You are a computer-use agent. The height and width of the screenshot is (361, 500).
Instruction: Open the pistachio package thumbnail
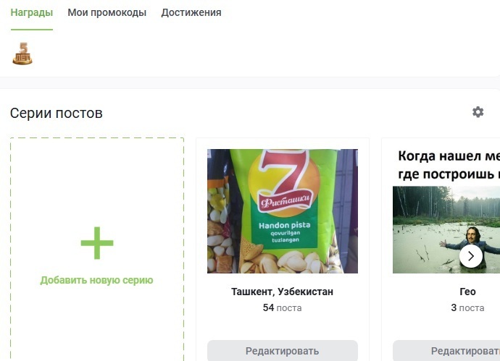click(x=282, y=211)
